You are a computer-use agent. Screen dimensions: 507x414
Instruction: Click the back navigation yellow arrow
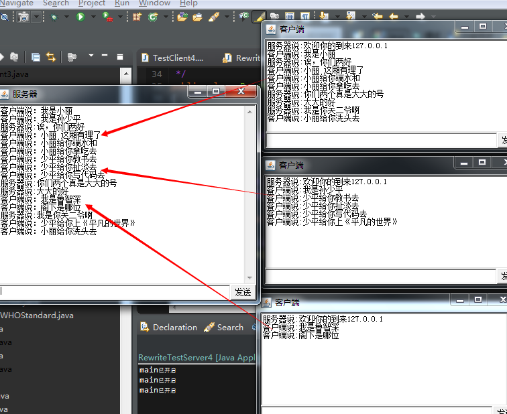pyautogui.click(x=394, y=17)
